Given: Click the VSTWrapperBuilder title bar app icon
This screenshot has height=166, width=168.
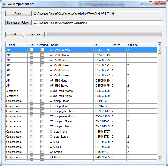Looking at the screenshot, I should tap(4, 4).
